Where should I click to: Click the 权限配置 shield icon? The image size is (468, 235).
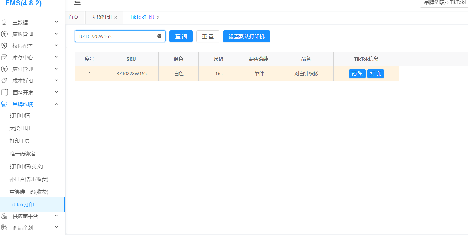click(4, 46)
